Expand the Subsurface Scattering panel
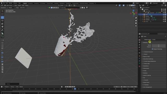This screenshot has width=167, height=94. tap(148, 59)
